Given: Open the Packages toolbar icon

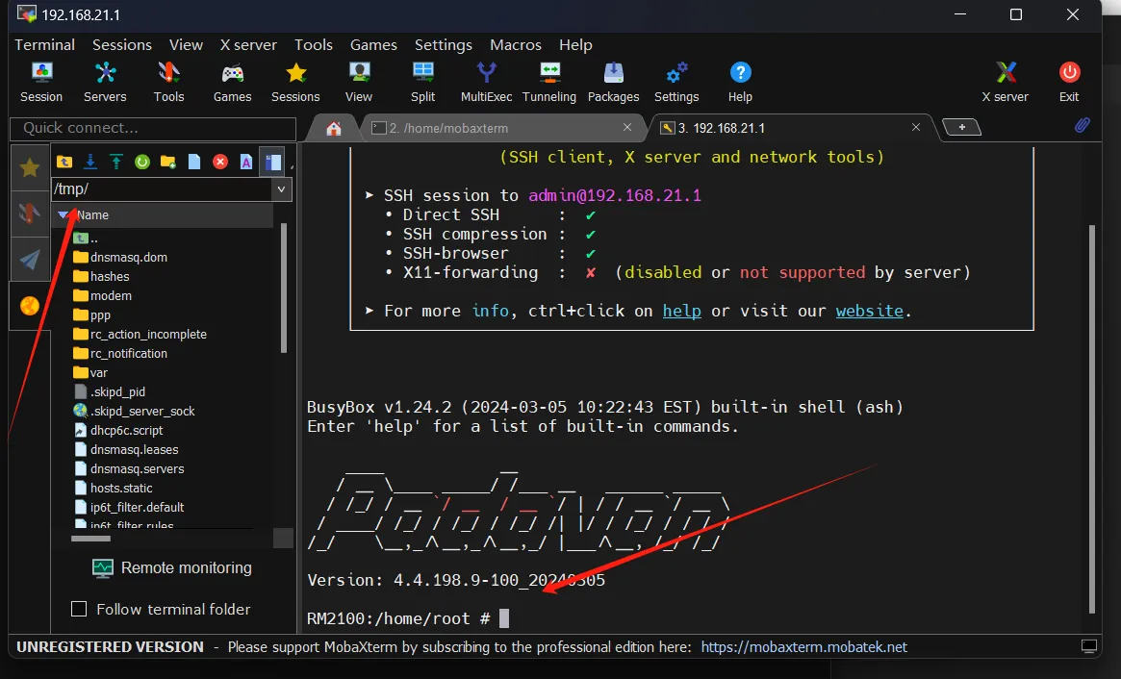Looking at the screenshot, I should pyautogui.click(x=613, y=82).
